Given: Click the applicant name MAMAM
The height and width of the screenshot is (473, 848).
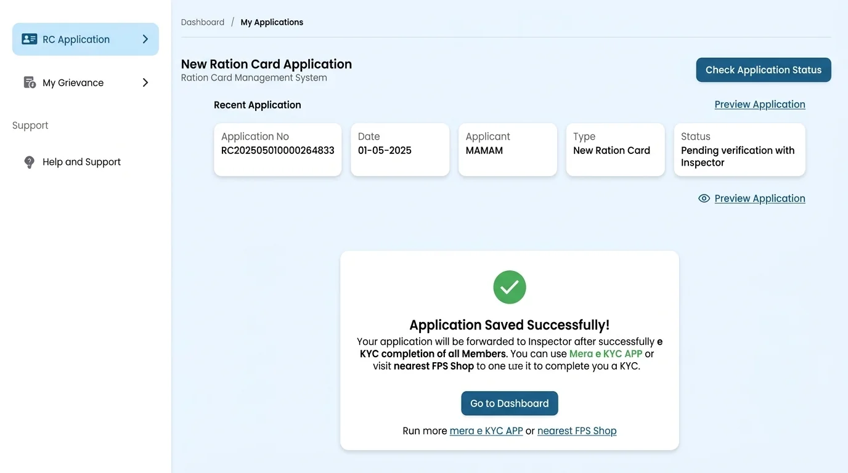Looking at the screenshot, I should [484, 150].
